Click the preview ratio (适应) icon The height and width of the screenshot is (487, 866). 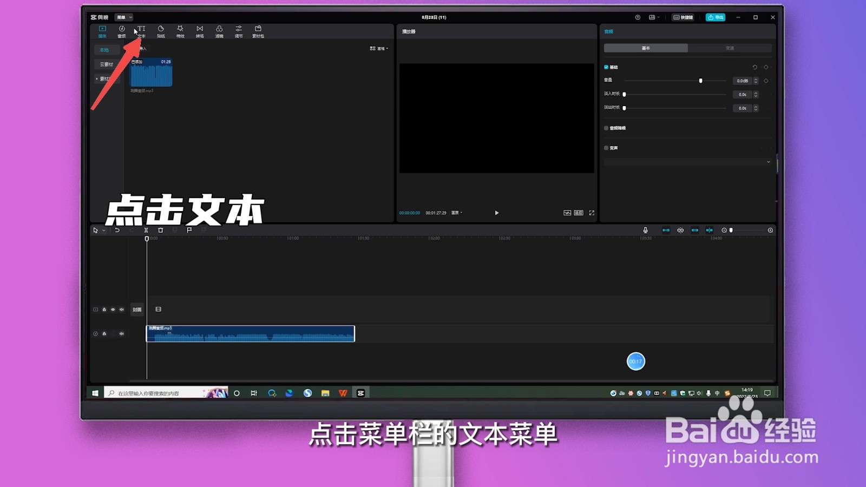pyautogui.click(x=579, y=213)
